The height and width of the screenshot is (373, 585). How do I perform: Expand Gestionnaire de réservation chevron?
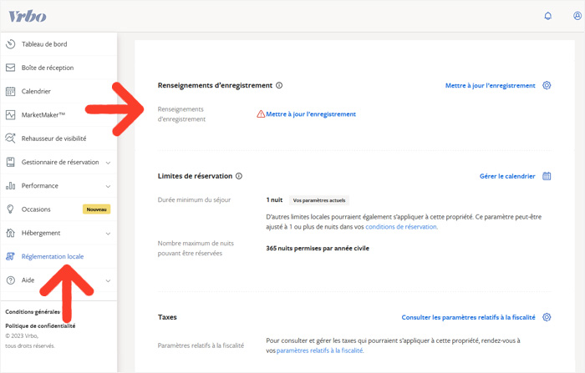[108, 163]
